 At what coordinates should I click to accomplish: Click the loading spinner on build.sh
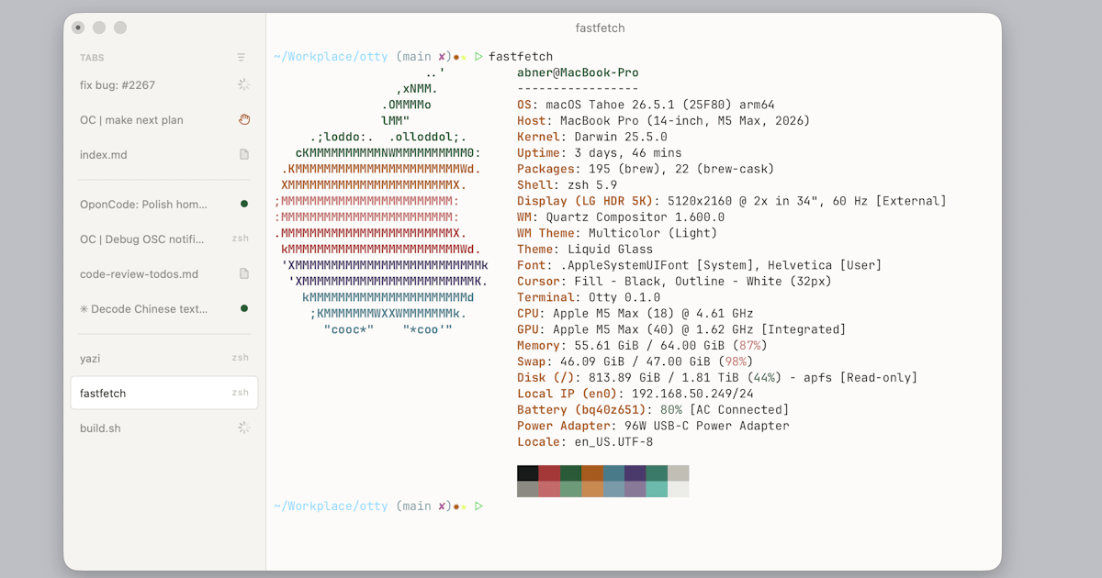(x=244, y=428)
